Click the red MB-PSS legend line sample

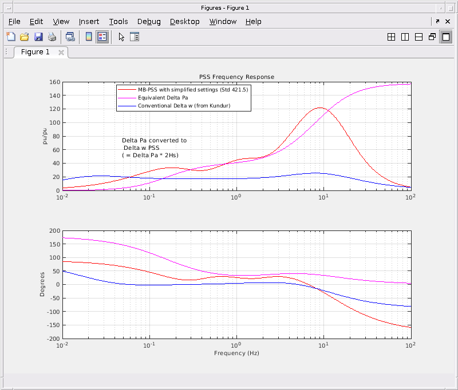[x=127, y=90]
